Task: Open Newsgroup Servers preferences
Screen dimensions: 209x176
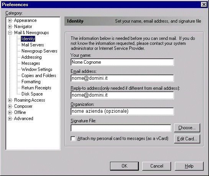Action: tap(39, 51)
